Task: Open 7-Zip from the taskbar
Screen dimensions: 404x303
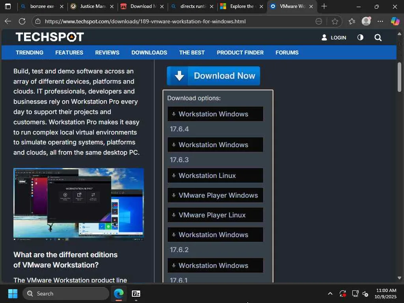Action: [x=136, y=294]
